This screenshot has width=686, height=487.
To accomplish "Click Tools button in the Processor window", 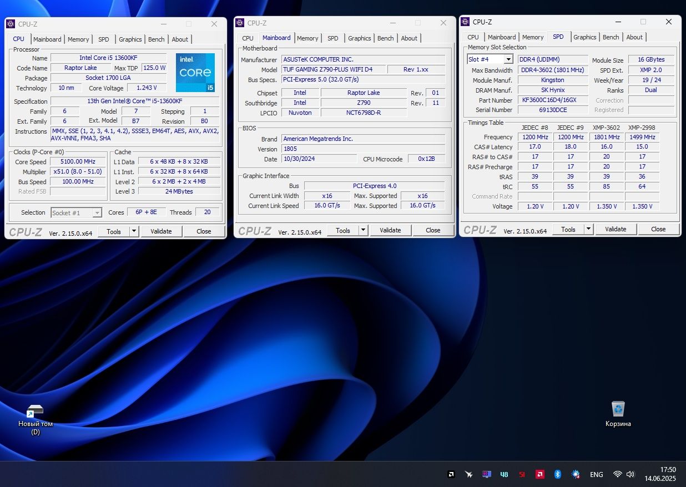I will coord(114,231).
